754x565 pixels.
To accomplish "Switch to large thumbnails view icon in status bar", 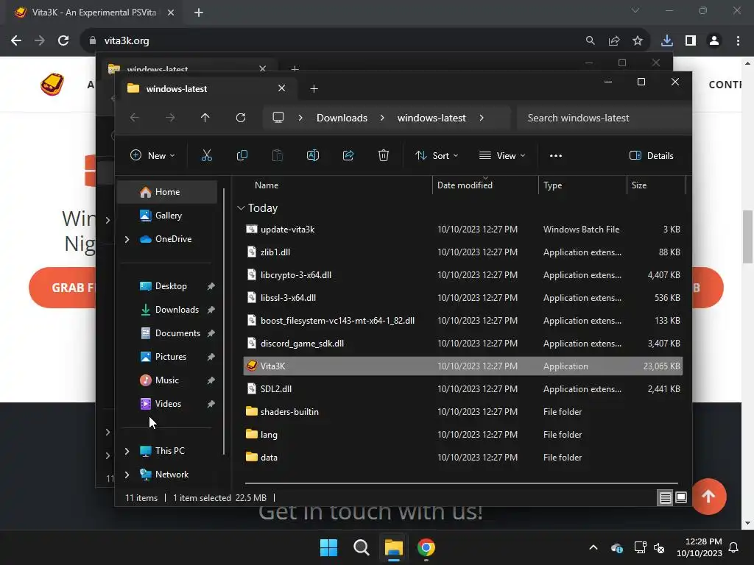I will click(681, 497).
